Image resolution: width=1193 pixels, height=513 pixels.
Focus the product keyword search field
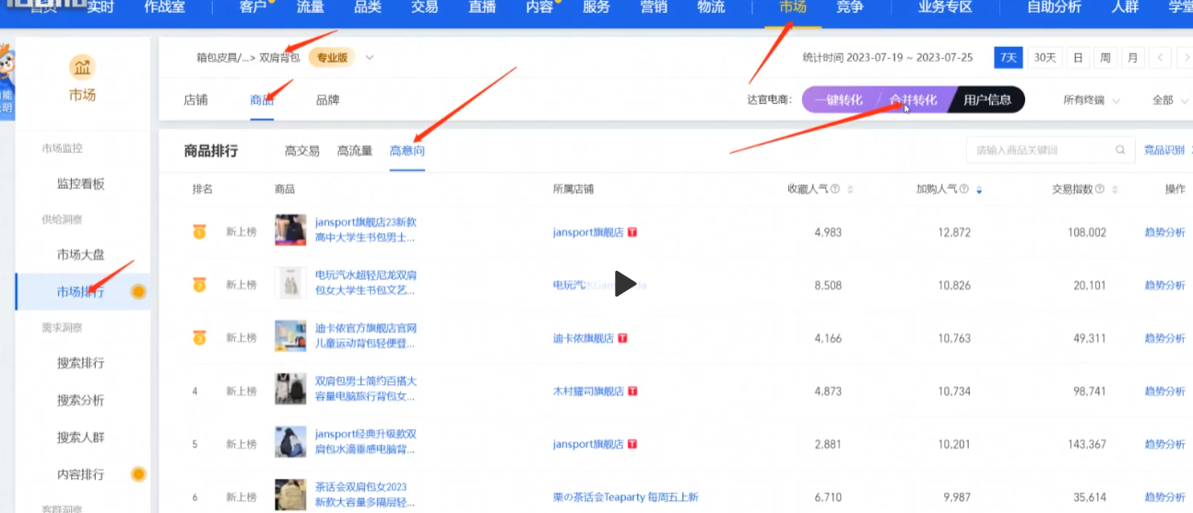[1042, 150]
